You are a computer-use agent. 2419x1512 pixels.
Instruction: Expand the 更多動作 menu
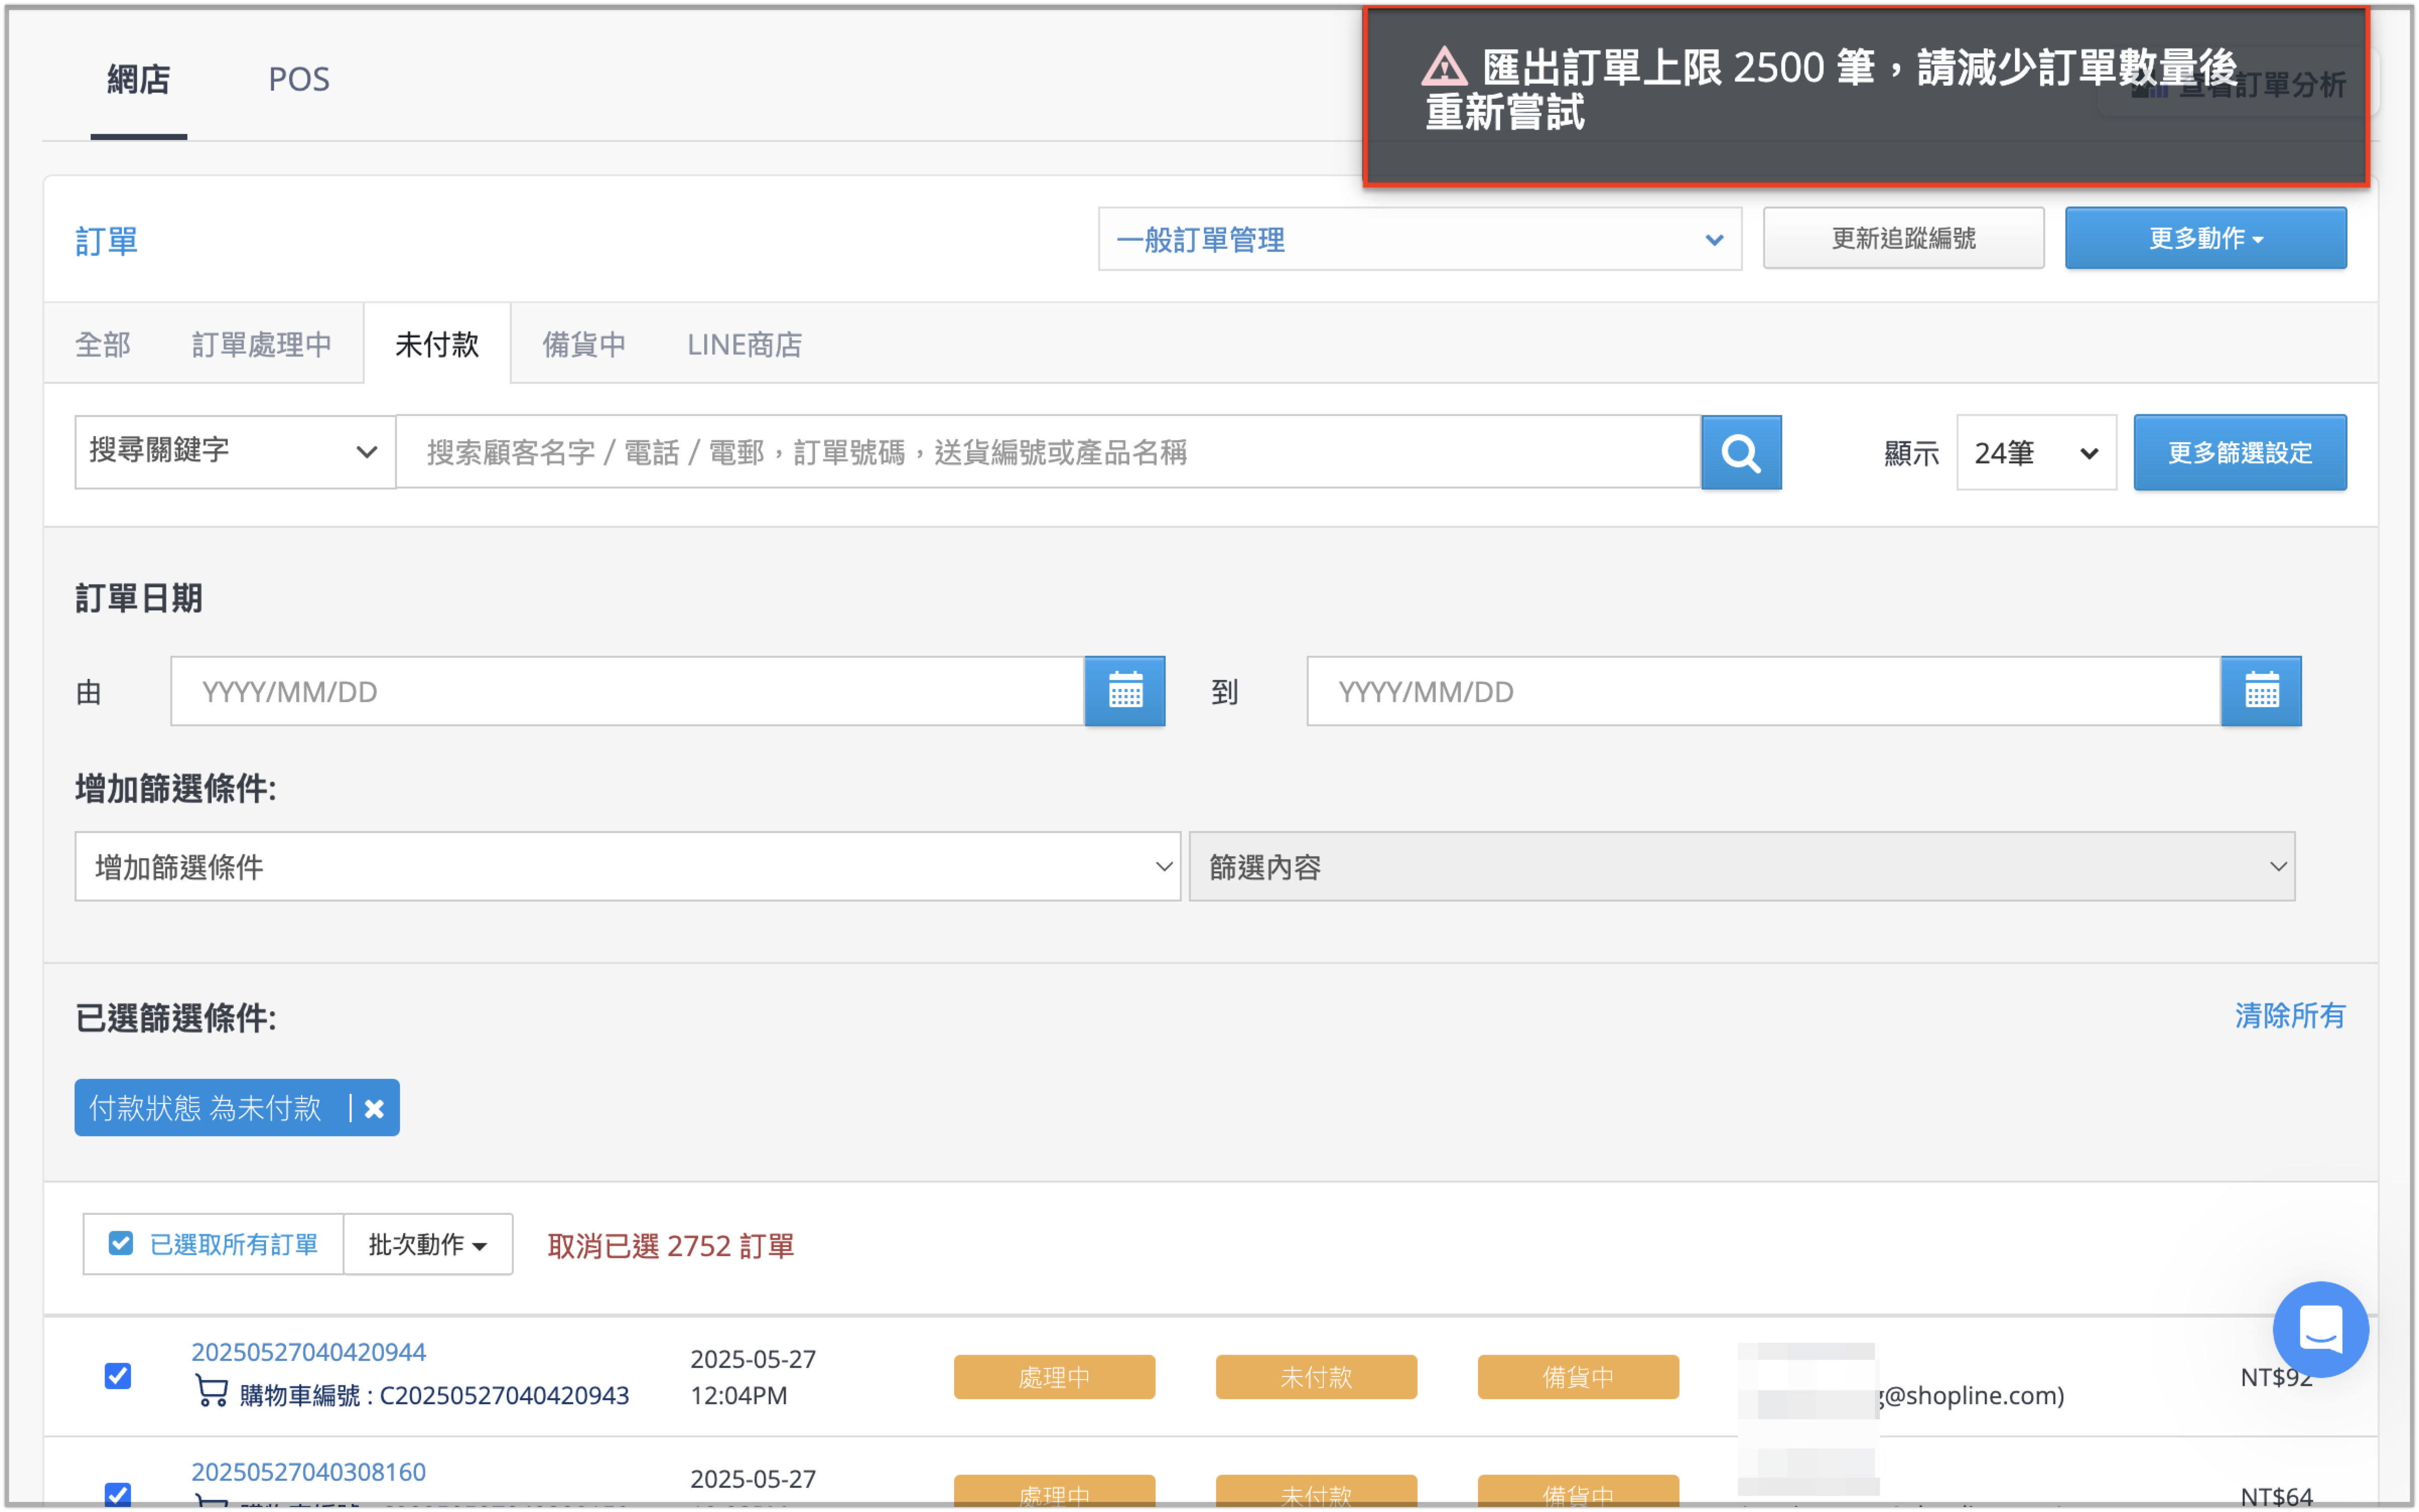(x=2205, y=238)
